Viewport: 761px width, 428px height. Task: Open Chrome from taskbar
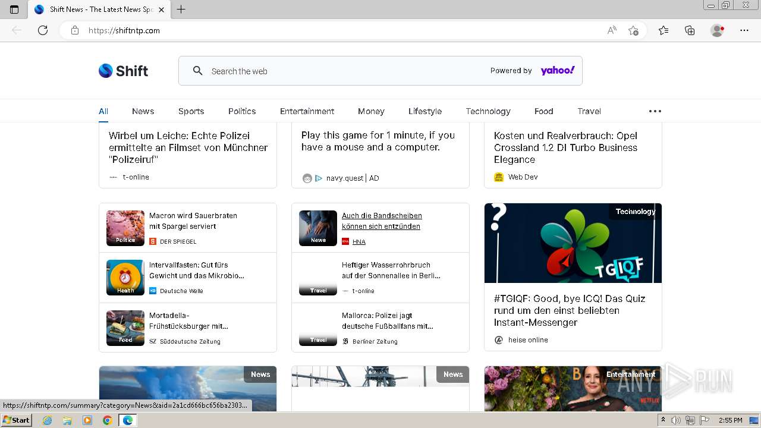click(107, 420)
